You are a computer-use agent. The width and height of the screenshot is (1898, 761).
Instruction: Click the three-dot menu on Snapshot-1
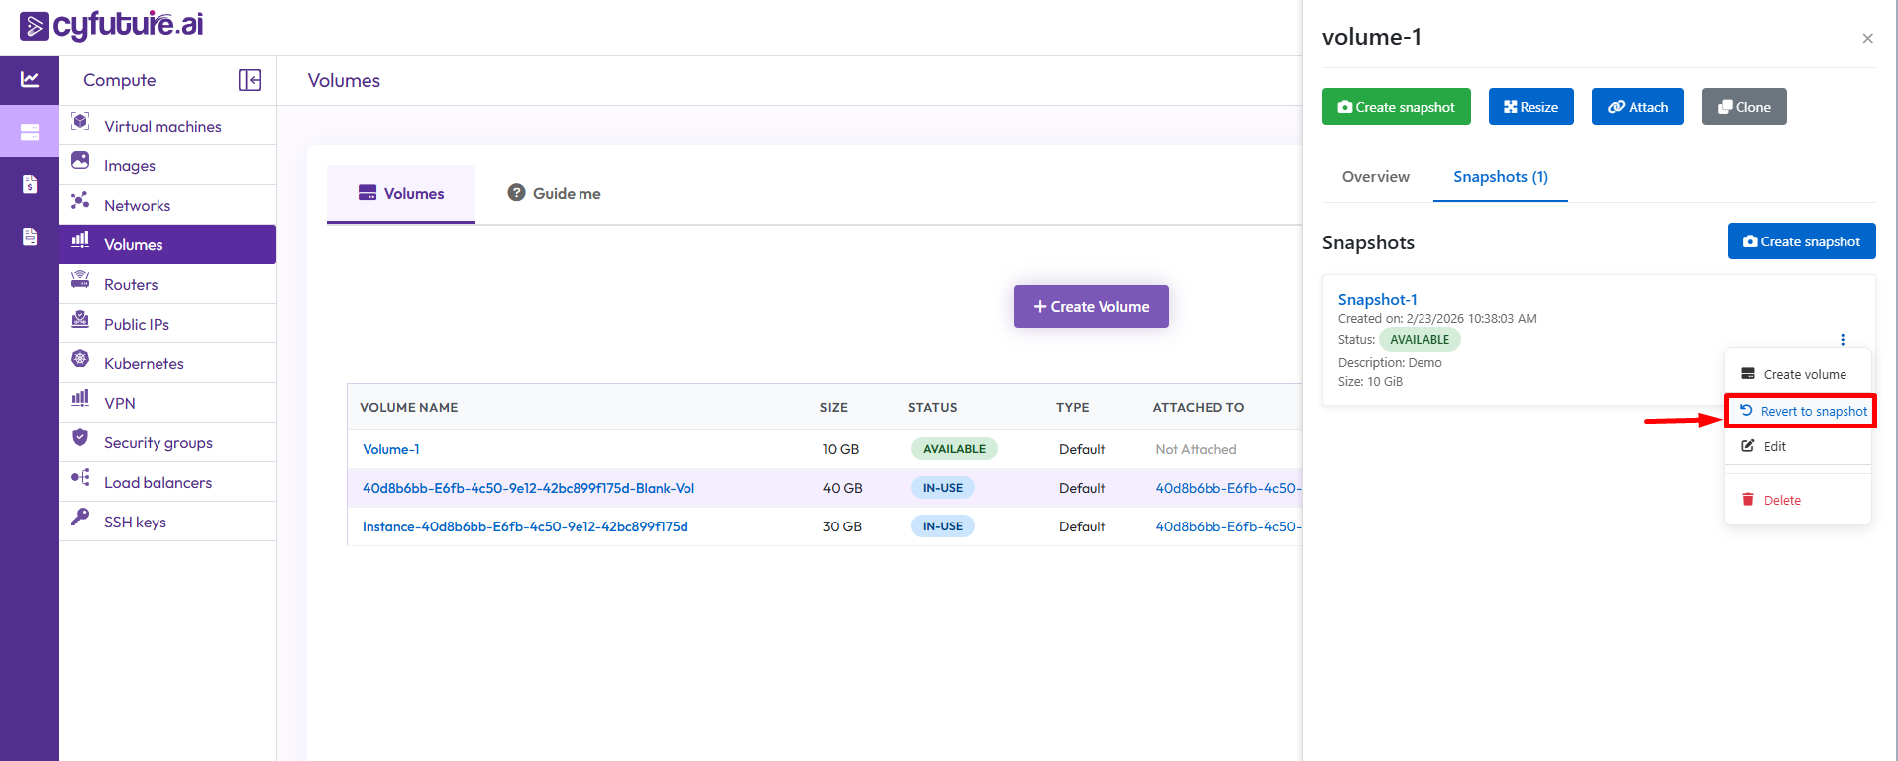(x=1842, y=340)
